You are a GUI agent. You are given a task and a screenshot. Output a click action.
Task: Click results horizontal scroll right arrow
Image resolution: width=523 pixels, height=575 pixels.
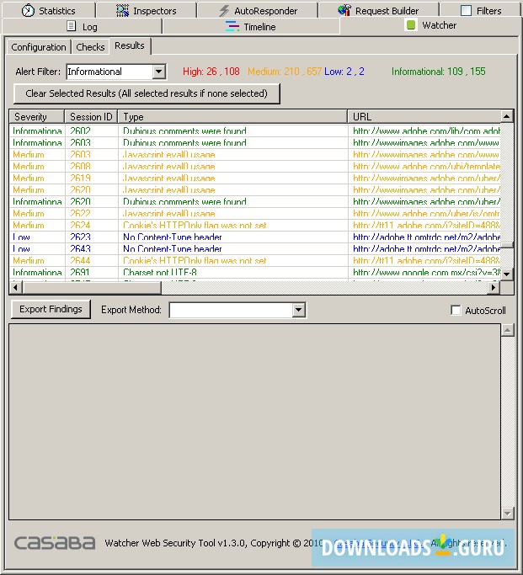[x=494, y=288]
